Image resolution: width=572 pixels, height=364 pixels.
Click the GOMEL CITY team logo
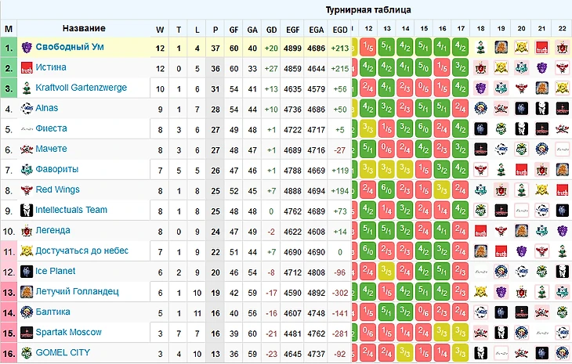26,352
